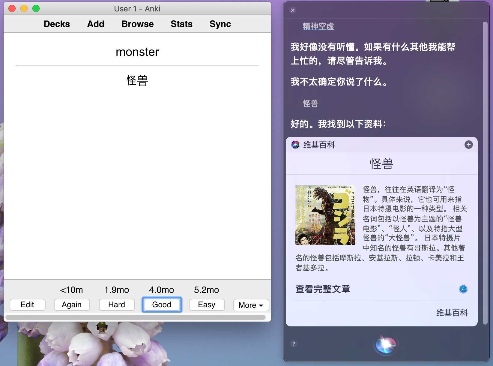The width and height of the screenshot is (493, 366).
Task: Click the 4.0mo interval label
Action: pos(162,290)
